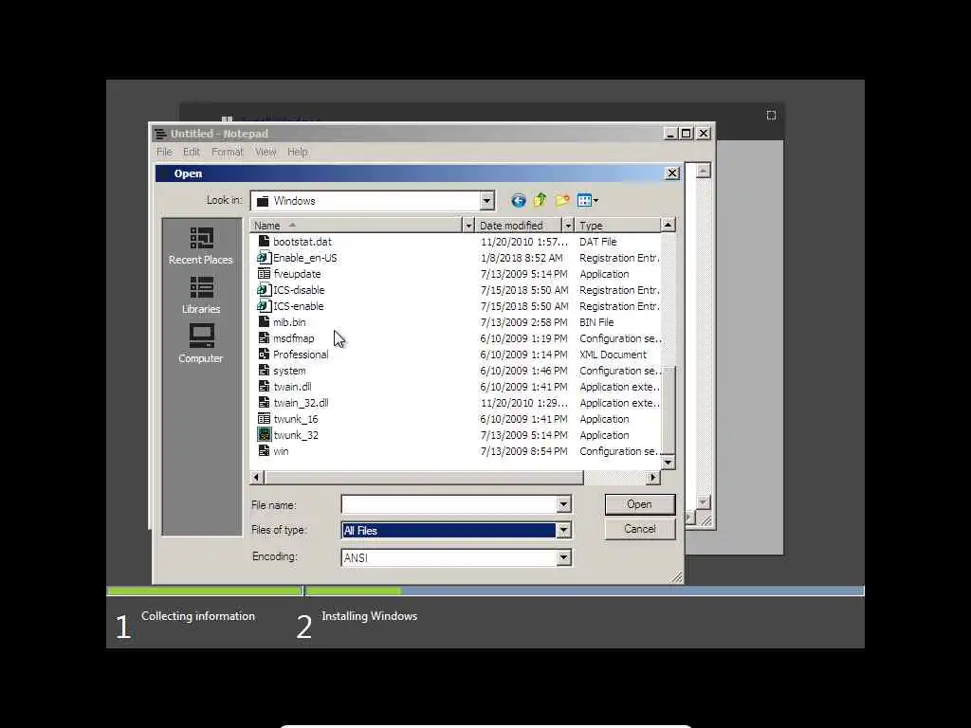Click file list scroll up arrow

[x=668, y=225]
